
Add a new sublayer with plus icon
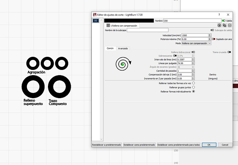pos(219,25)
